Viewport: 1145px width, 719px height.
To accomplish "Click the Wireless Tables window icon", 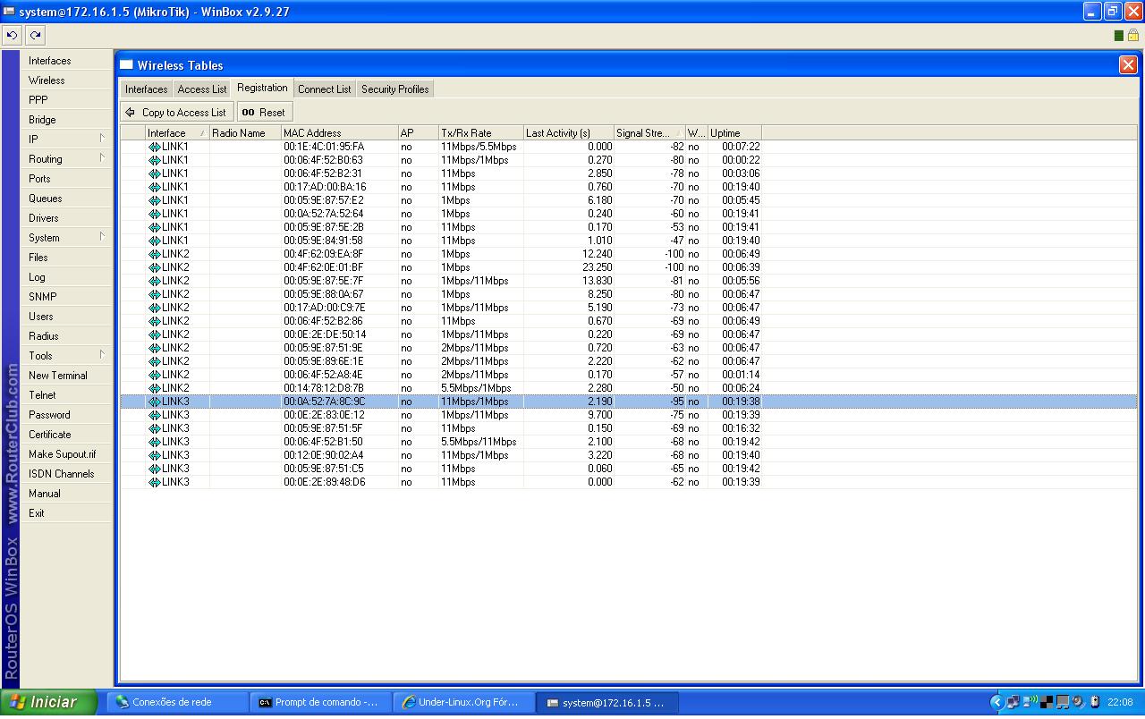I will [126, 65].
